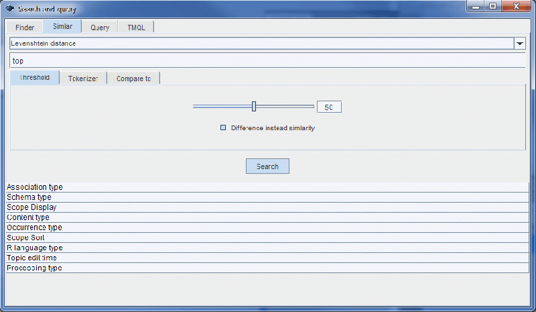536x312 pixels.
Task: Select the 'Content type' result row
Action: [267, 217]
